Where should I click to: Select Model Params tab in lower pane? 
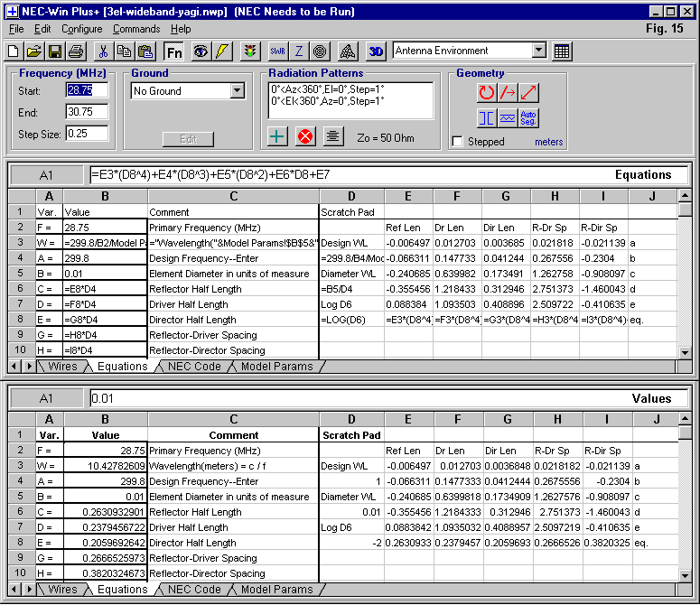(x=276, y=590)
